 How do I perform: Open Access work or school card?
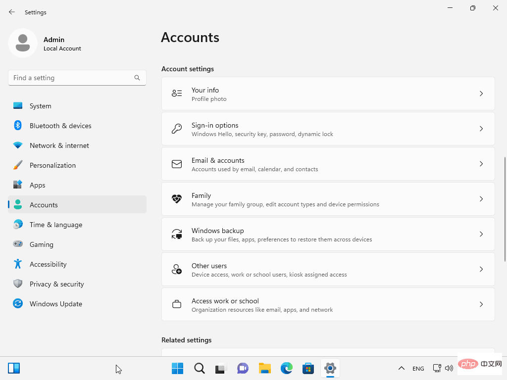pyautogui.click(x=328, y=304)
